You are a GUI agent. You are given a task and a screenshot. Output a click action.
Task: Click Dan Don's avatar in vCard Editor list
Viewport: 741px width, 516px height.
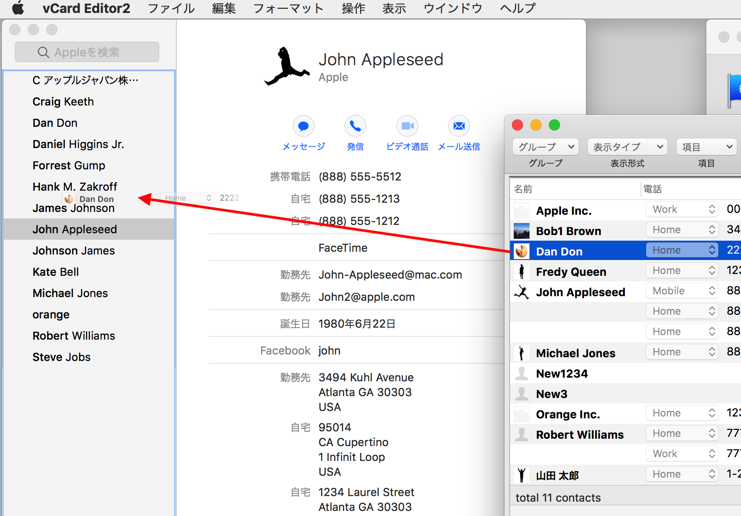click(522, 251)
